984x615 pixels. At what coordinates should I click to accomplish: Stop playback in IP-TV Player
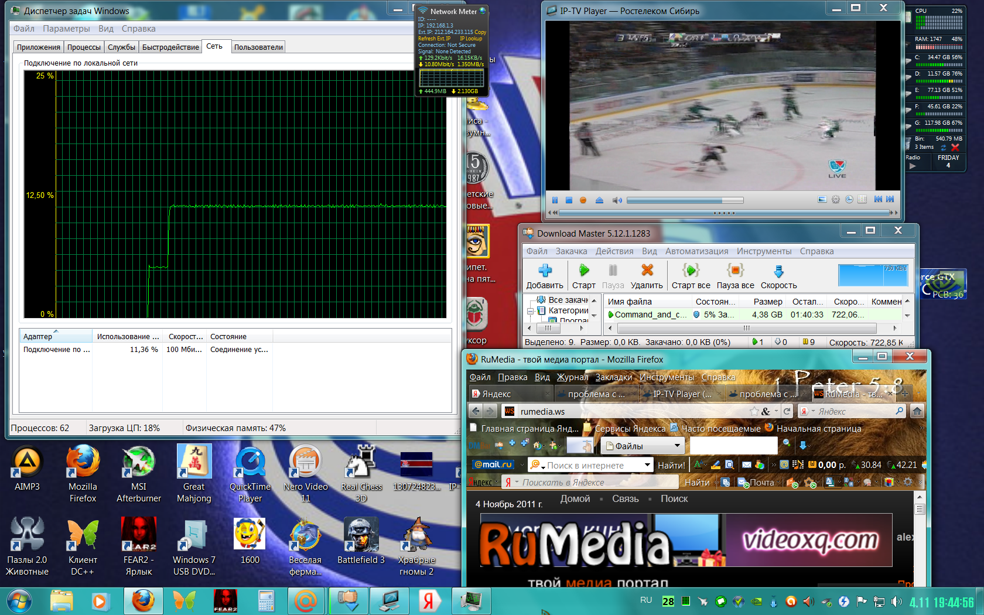[x=569, y=200]
